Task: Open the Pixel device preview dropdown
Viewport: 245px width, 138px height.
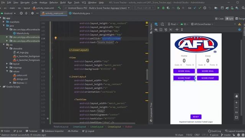Action: [173, 24]
